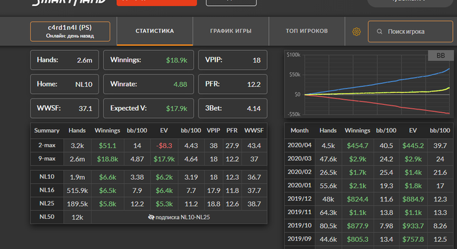The height and width of the screenshot is (249, 457).
Task: Click the search magnifier icon
Action: tap(379, 31)
